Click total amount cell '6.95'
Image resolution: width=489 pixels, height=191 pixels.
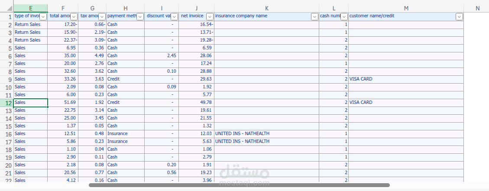click(63, 48)
